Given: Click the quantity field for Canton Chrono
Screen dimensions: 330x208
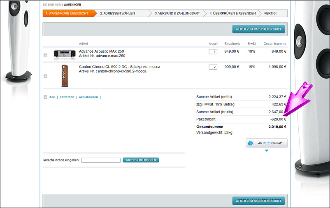Looking at the screenshot, I should tap(213, 67).
